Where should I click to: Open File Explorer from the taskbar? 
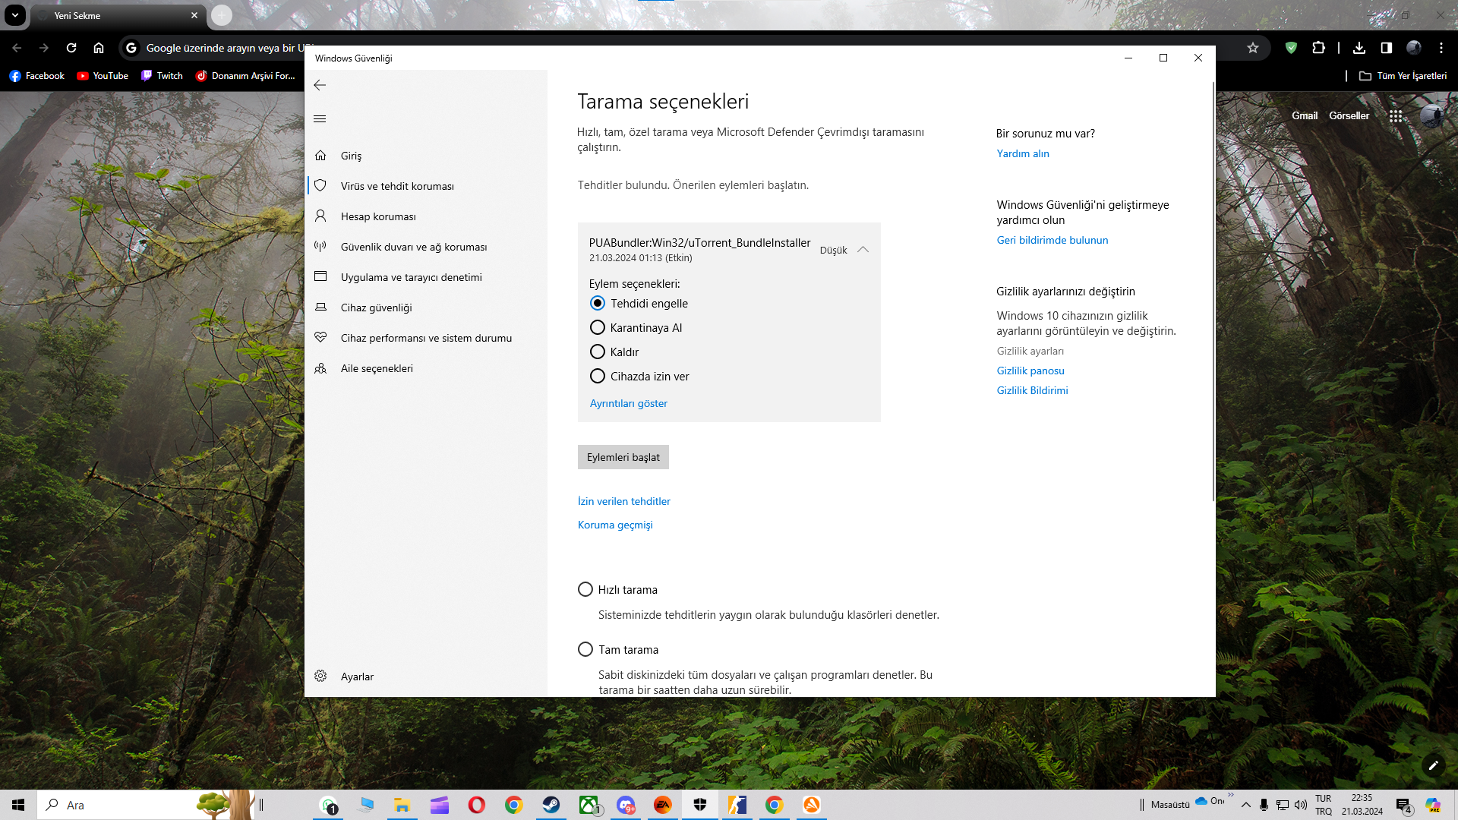click(402, 805)
